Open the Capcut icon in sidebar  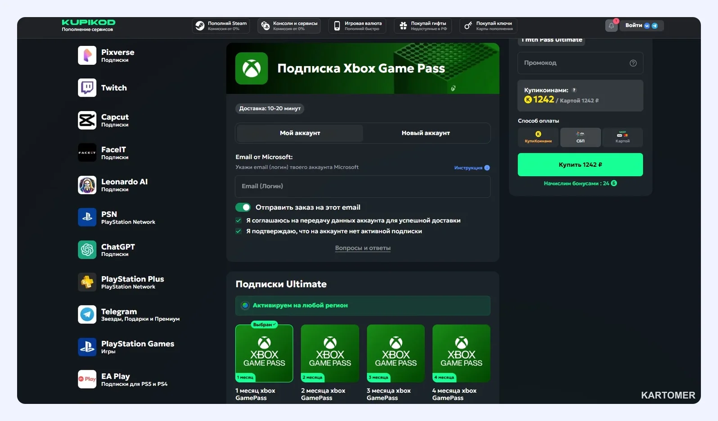click(x=87, y=120)
